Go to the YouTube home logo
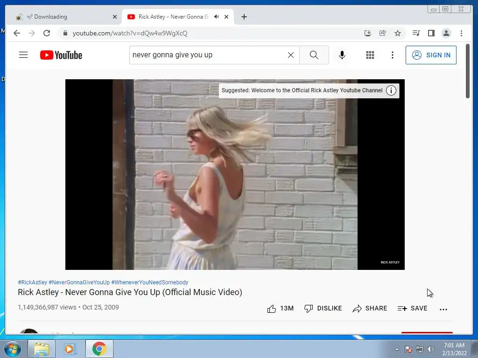The image size is (478, 358). pyautogui.click(x=61, y=55)
